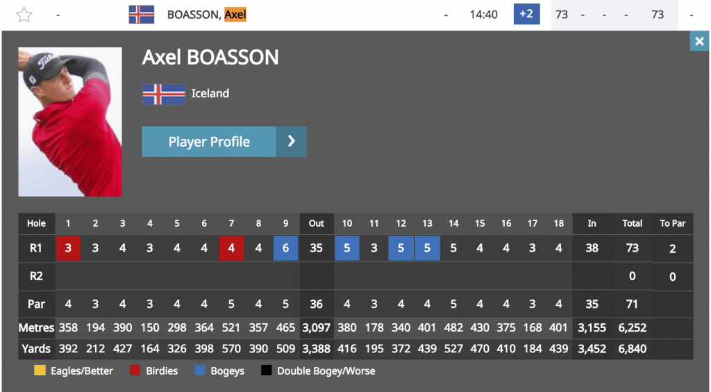Click the Out column header
This screenshot has width=711, height=392.
pyautogui.click(x=317, y=223)
